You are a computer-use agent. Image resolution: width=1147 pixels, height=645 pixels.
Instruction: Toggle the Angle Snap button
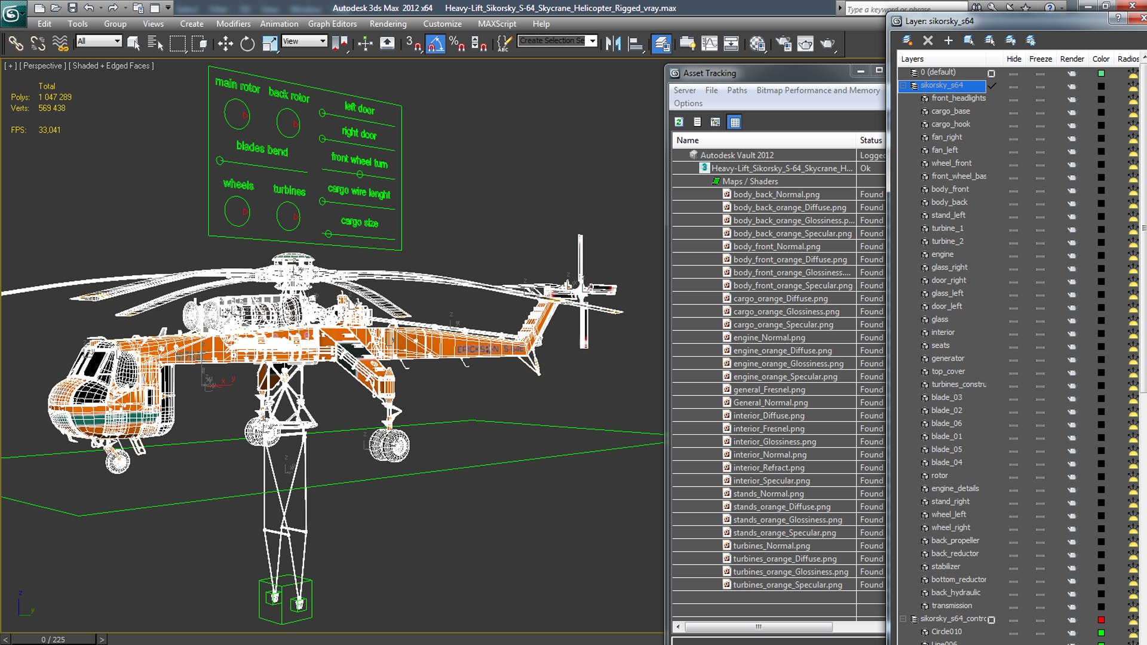tap(436, 43)
